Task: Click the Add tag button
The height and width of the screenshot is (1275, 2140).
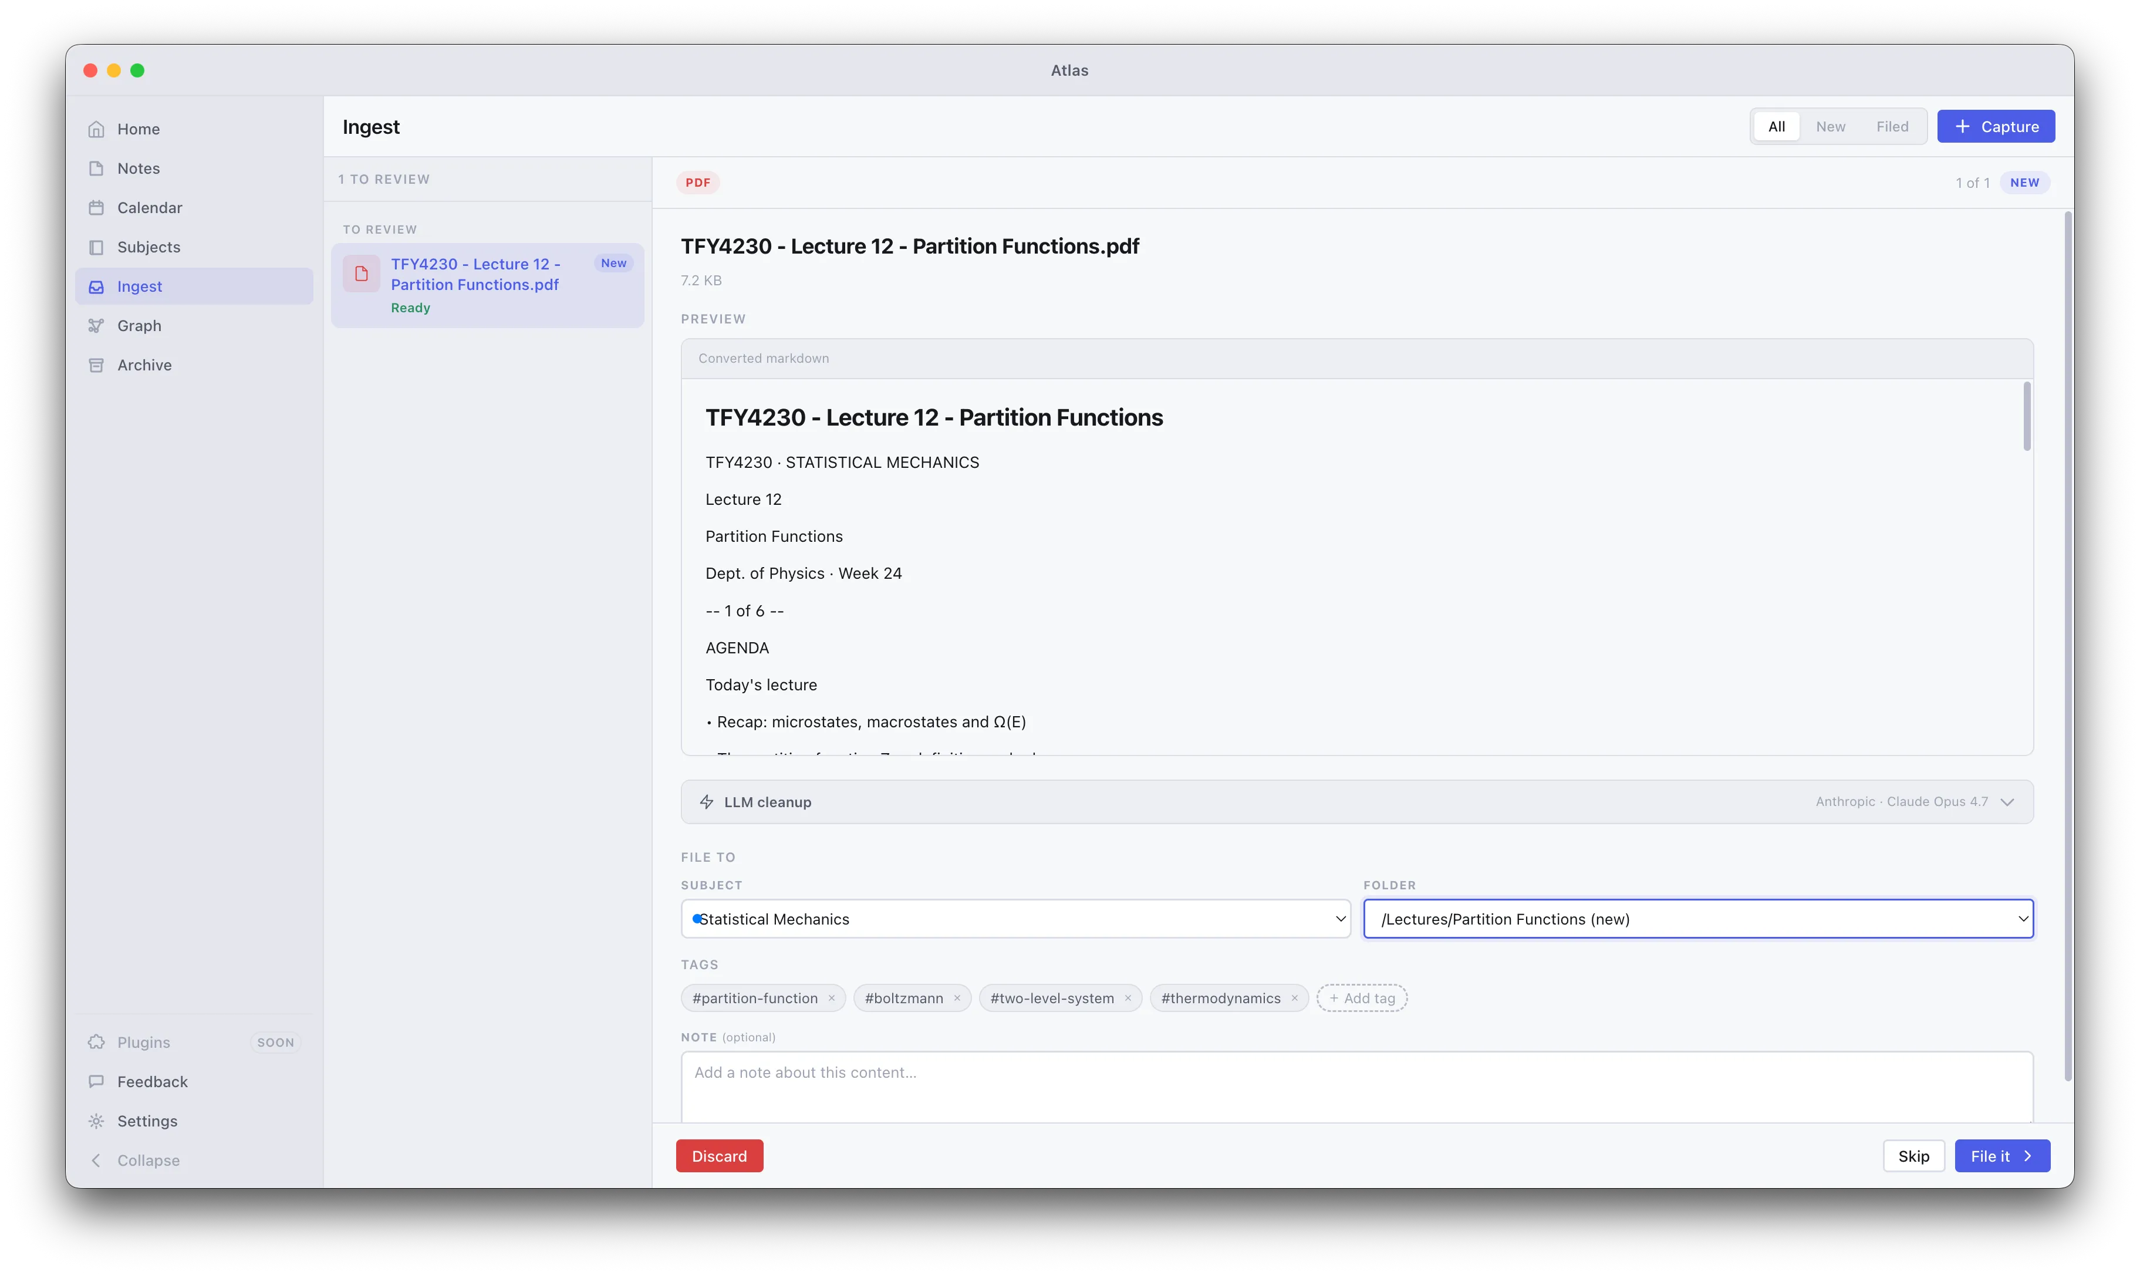Action: (1362, 999)
